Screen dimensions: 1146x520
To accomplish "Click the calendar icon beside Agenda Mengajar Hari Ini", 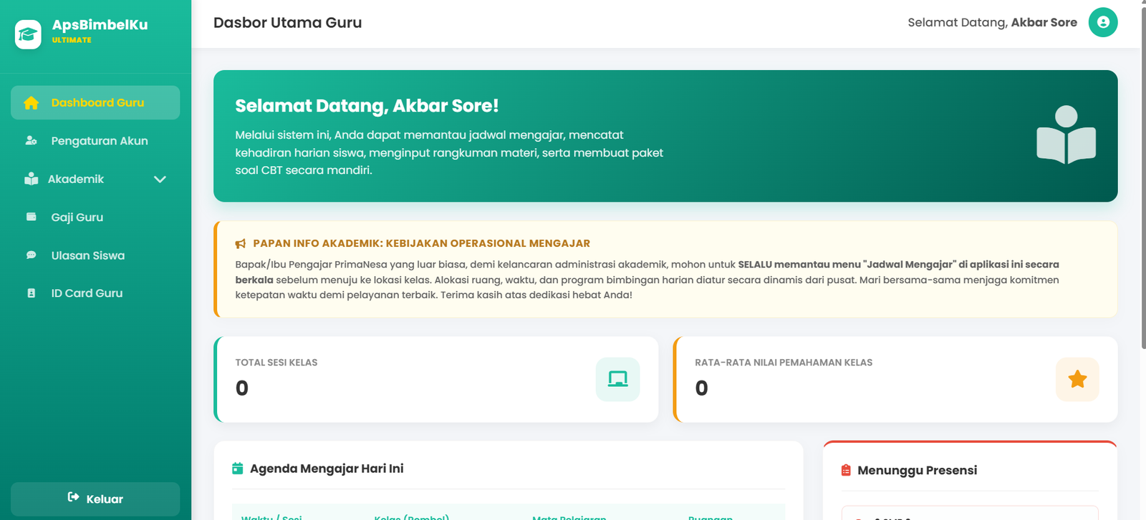I will [238, 469].
